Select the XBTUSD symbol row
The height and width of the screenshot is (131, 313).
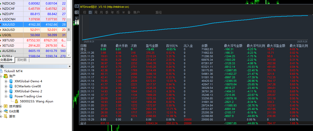33,40
